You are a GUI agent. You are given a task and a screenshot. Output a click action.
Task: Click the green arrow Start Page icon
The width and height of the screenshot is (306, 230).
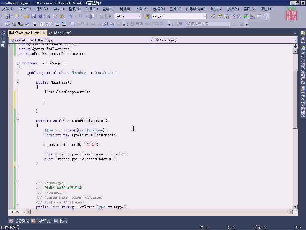[x=246, y=16]
